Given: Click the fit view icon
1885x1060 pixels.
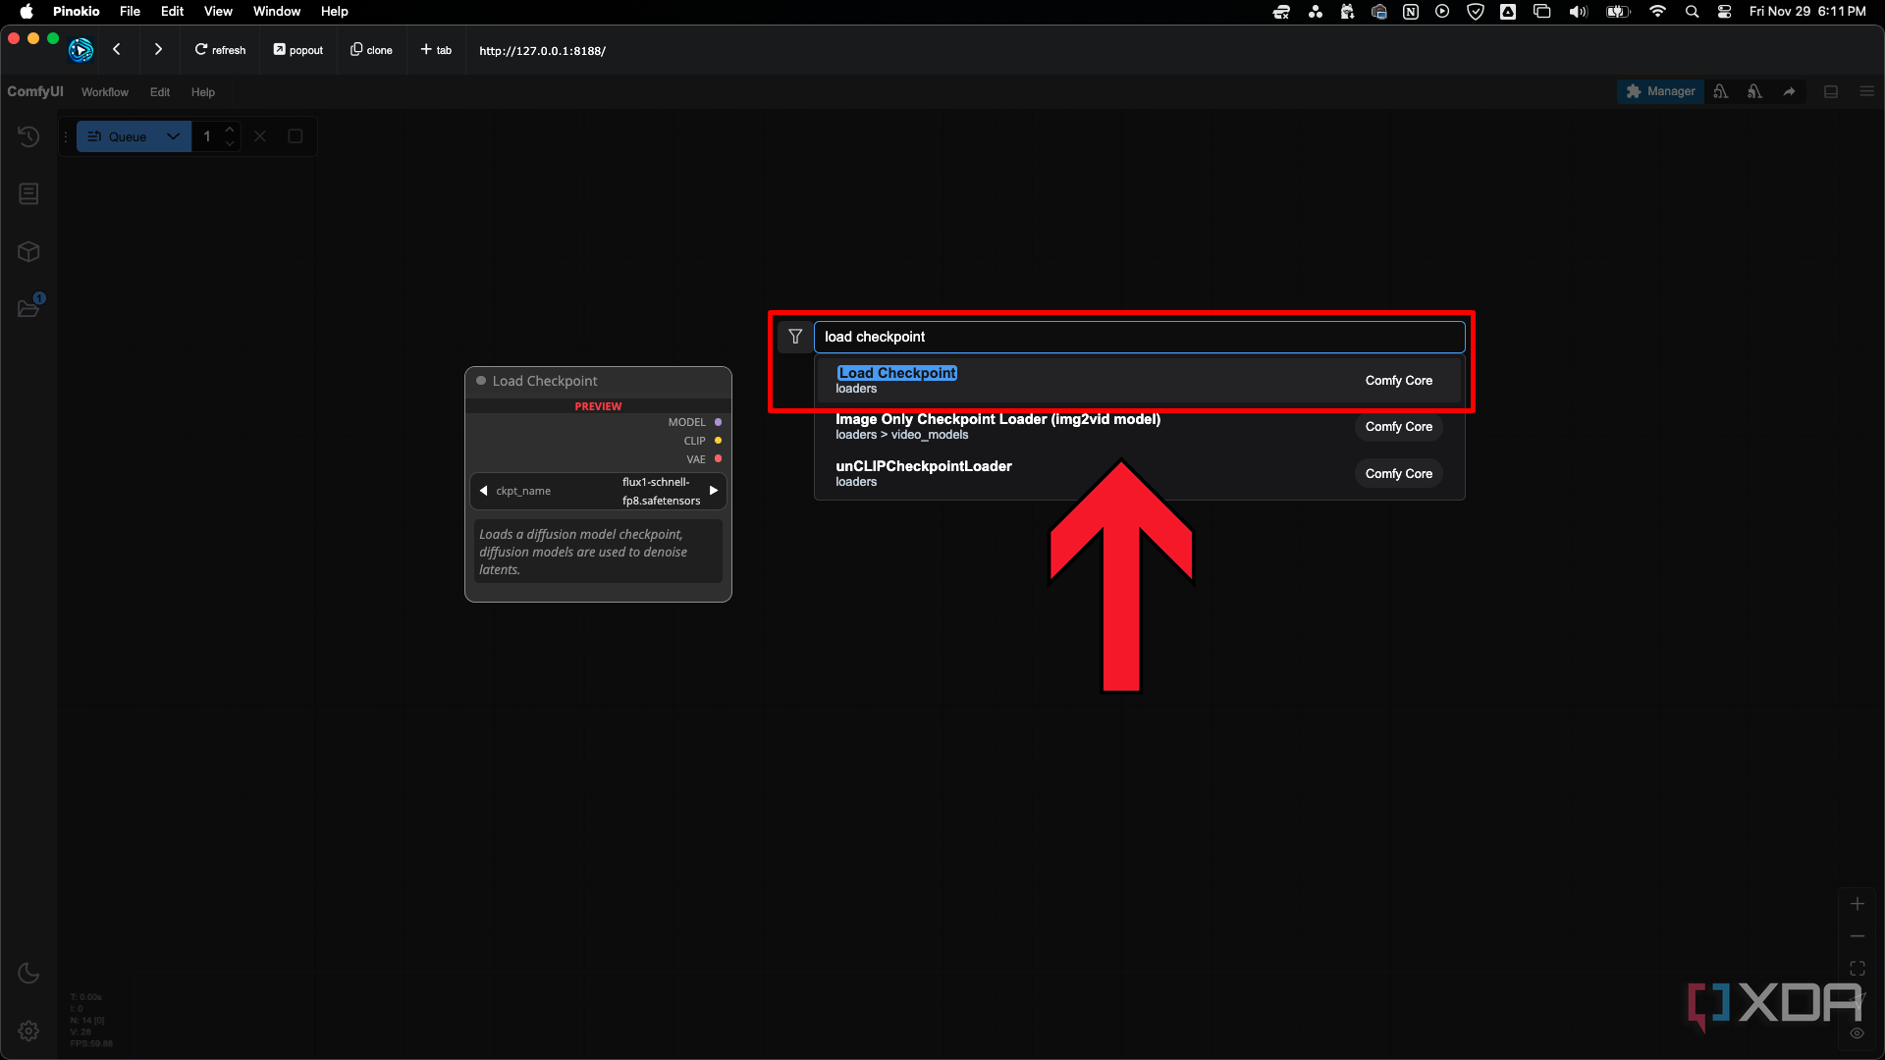Looking at the screenshot, I should [1858, 969].
